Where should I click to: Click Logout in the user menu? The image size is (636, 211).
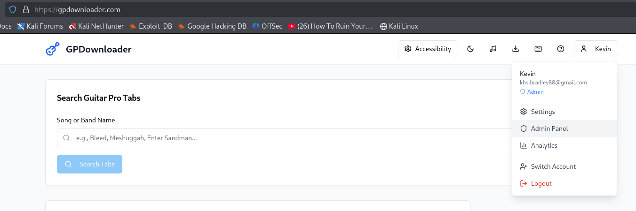(541, 183)
